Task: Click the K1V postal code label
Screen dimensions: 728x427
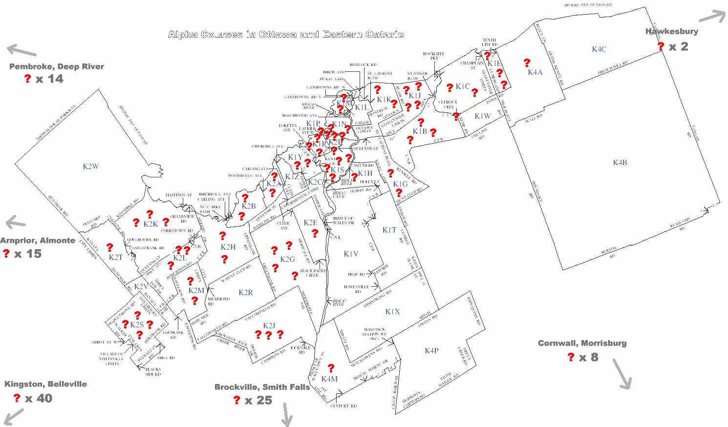Action: pos(351,254)
